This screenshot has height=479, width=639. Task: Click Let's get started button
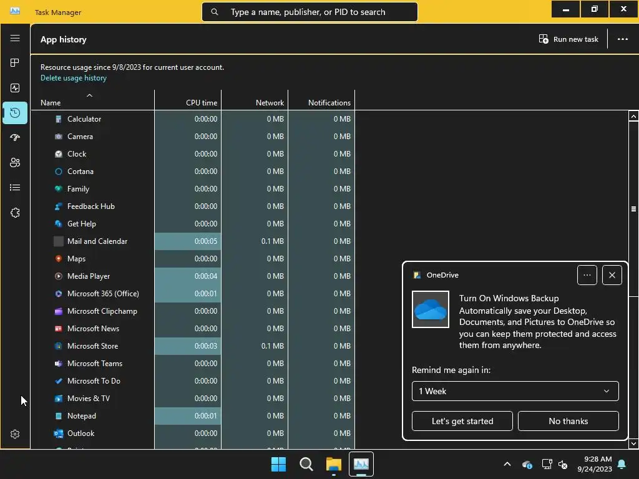coord(462,421)
